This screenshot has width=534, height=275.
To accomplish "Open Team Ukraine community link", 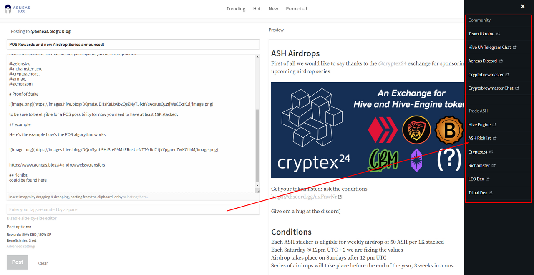I will 481,34.
